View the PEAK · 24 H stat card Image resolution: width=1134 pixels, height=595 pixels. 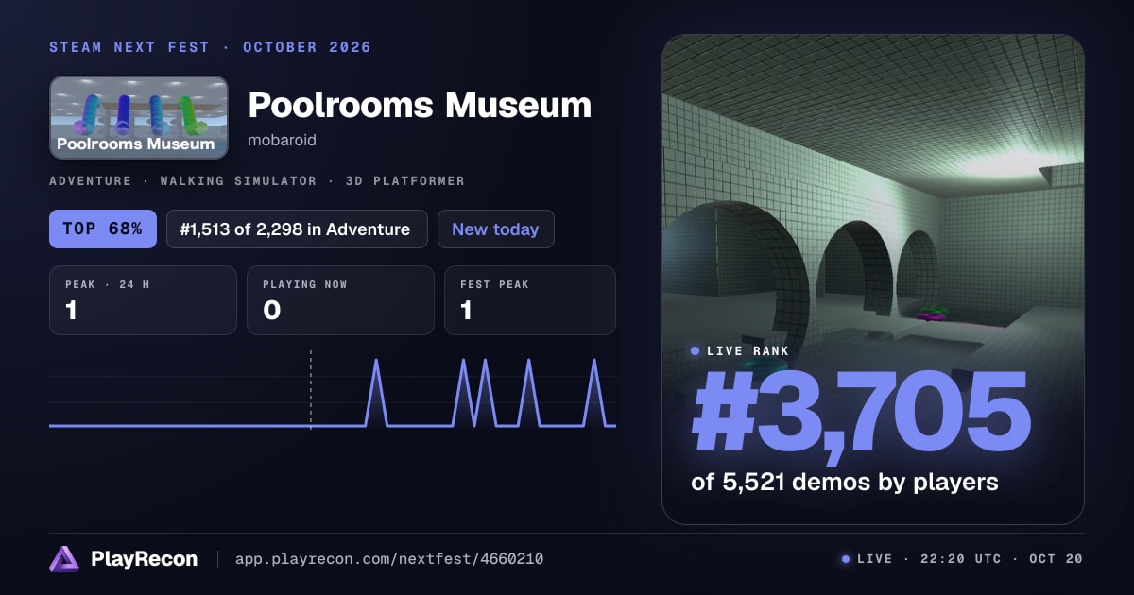pos(143,300)
